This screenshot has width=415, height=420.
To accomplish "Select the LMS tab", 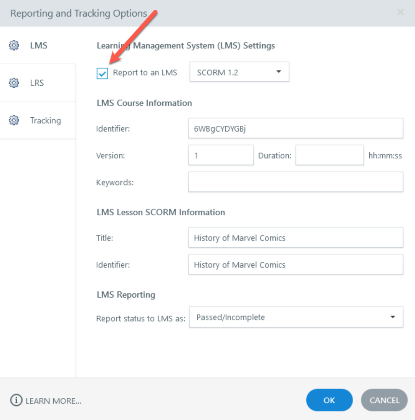I will click(39, 45).
